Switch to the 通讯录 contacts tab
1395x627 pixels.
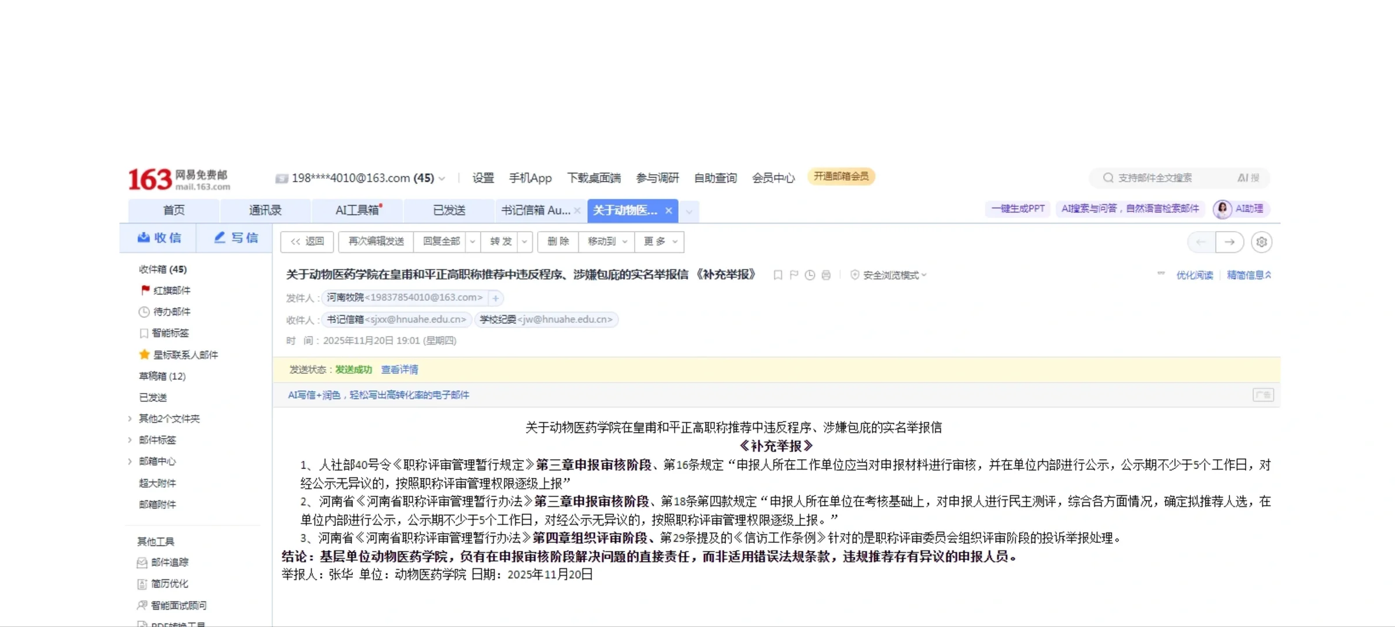click(x=266, y=210)
